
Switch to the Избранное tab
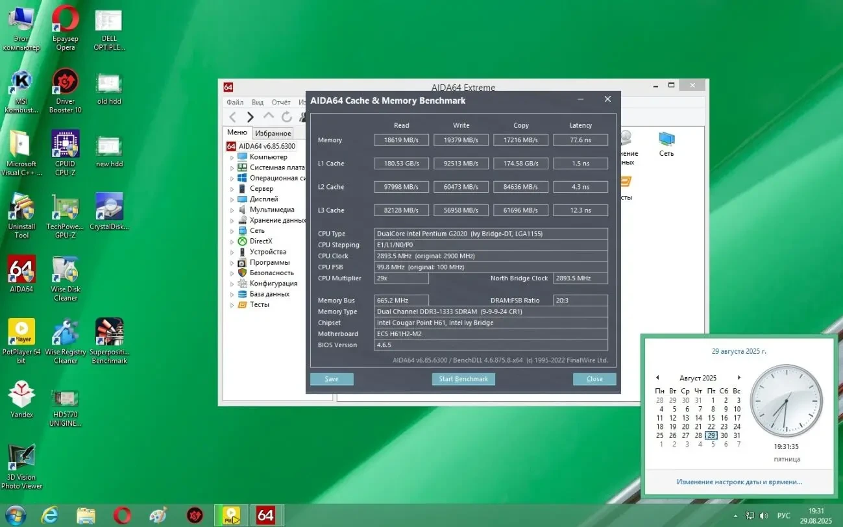[273, 132]
